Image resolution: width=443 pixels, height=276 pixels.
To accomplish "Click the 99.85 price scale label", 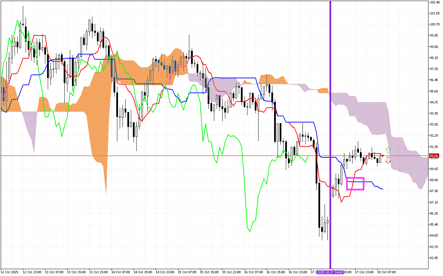I will [x=435, y=36].
